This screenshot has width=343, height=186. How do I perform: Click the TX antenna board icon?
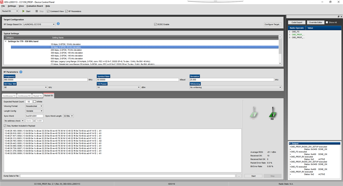(253, 113)
